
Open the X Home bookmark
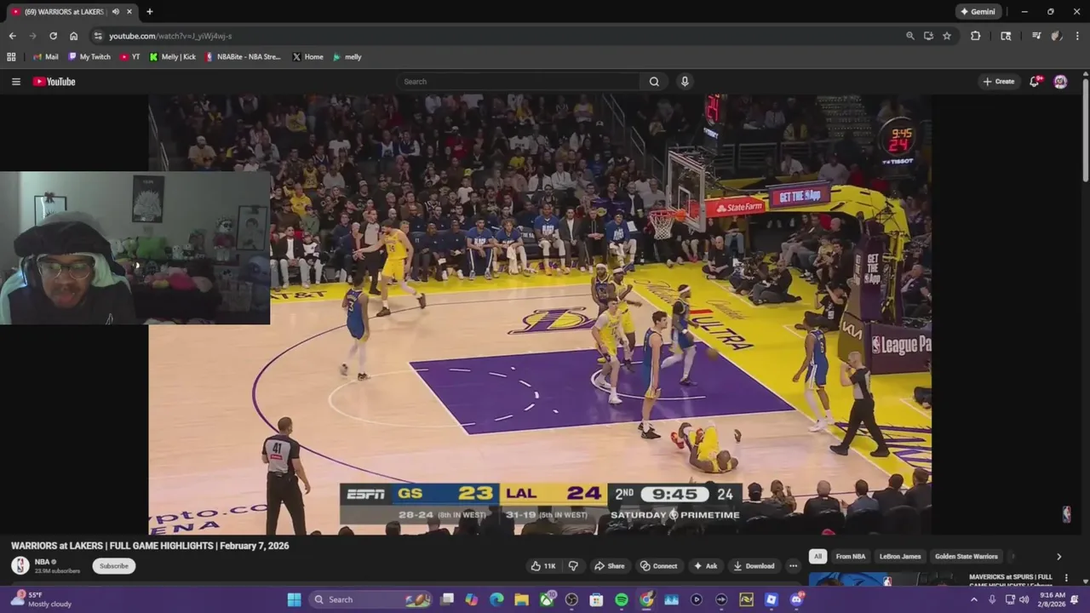pos(307,57)
